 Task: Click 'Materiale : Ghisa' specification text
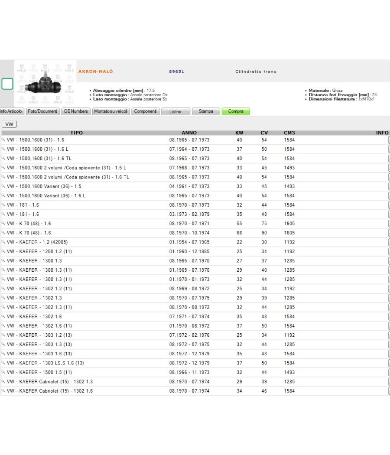point(325,91)
